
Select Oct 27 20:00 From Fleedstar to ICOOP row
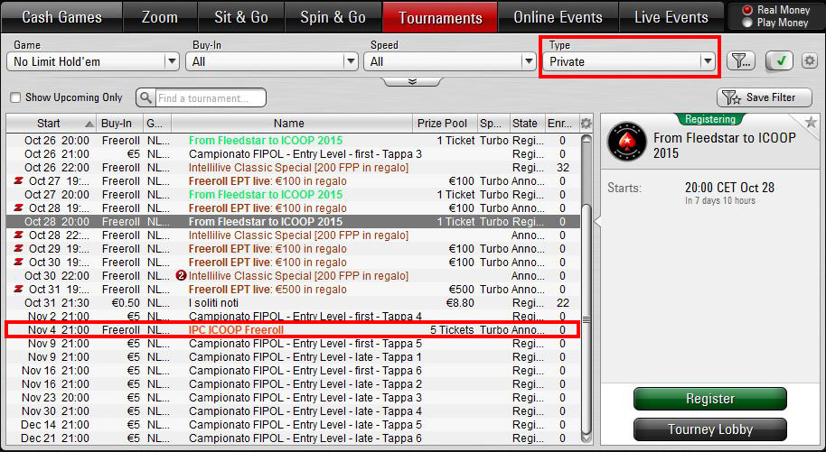click(x=293, y=195)
